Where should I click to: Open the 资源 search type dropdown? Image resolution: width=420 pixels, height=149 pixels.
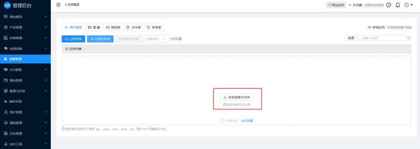point(353,38)
